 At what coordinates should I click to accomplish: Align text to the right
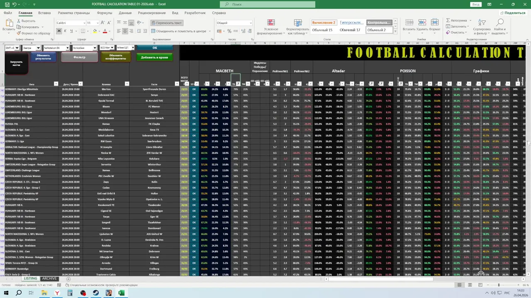pos(131,31)
